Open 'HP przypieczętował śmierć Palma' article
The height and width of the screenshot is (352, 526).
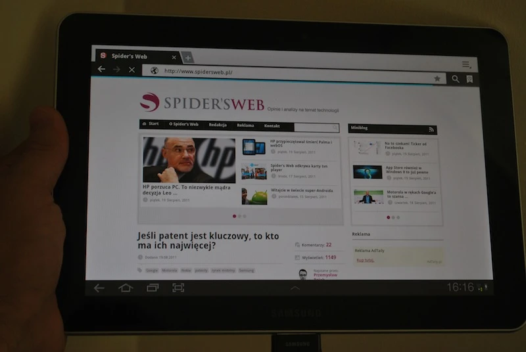point(301,144)
